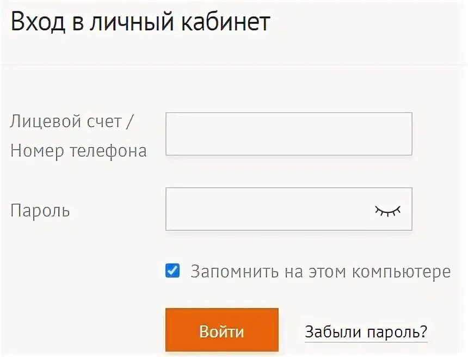Select the Вход в личный кабинет heading

pyautogui.click(x=140, y=22)
